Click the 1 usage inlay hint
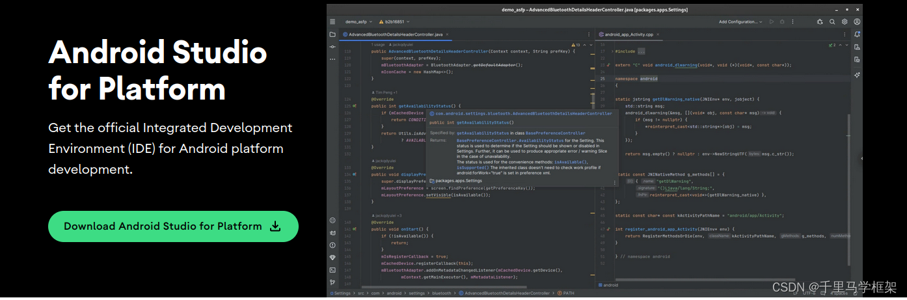Viewport: 907px width, 300px height. coord(378,45)
